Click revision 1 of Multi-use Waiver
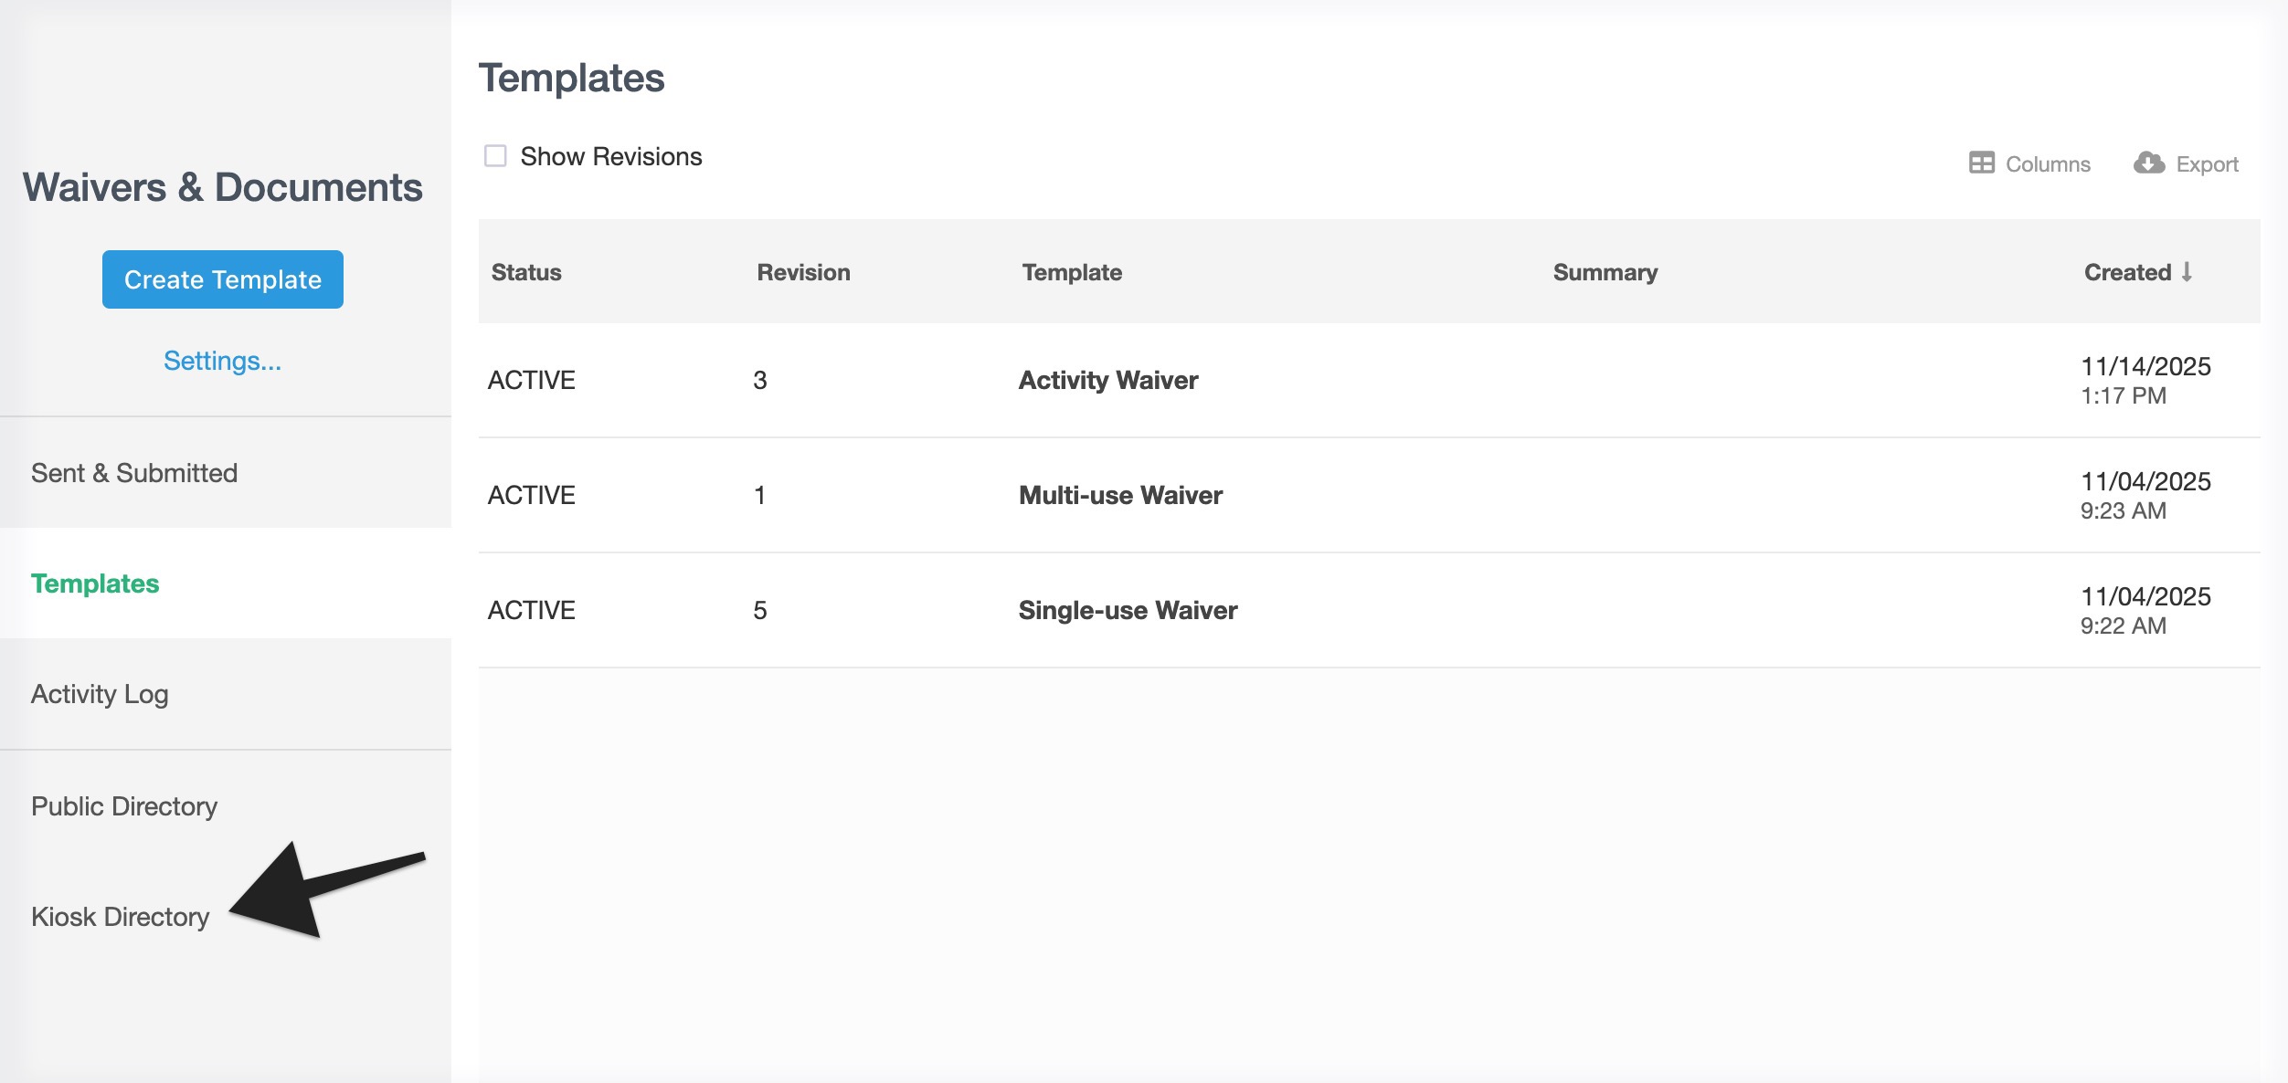 pos(760,495)
